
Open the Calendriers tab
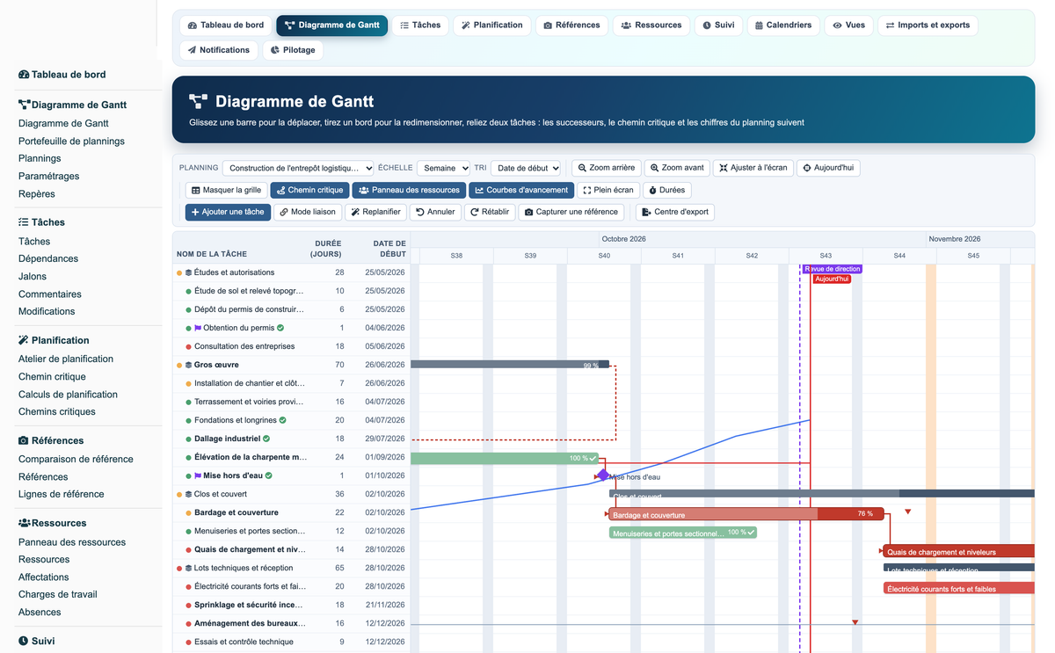click(x=783, y=25)
